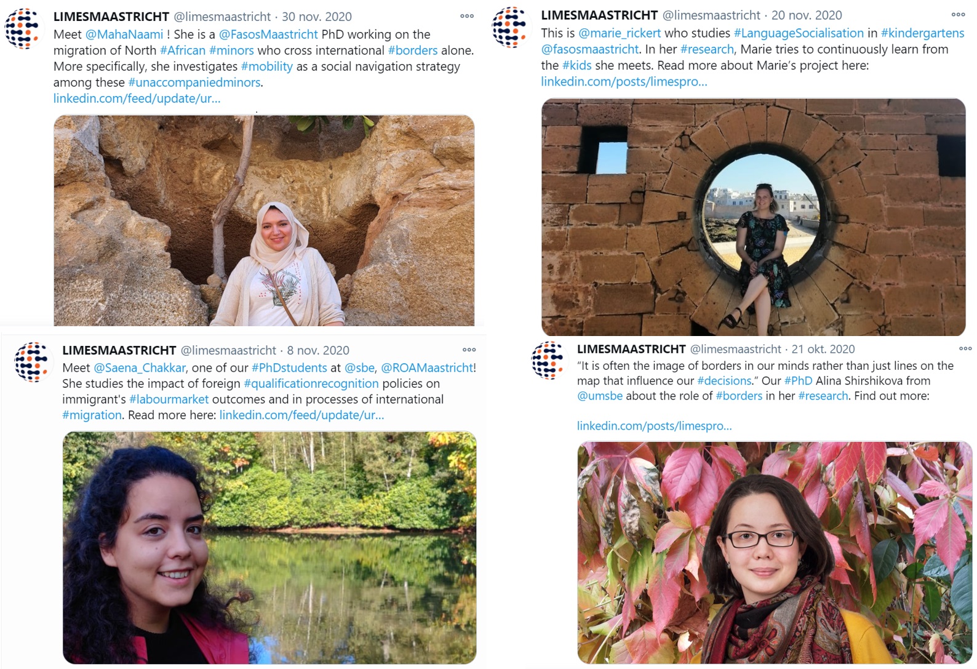Open photo of woman by the lake
Image resolution: width=977 pixels, height=669 pixels.
(269, 548)
